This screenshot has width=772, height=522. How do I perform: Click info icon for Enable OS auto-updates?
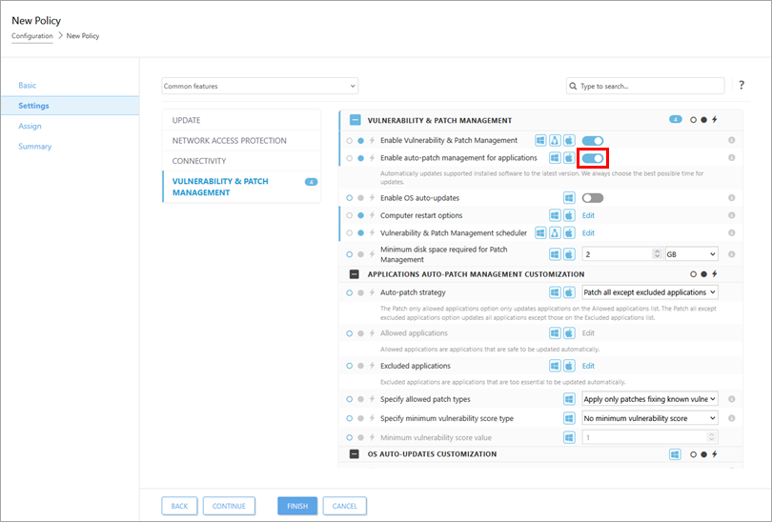click(732, 198)
